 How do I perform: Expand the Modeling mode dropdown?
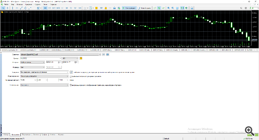[x=68, y=76]
